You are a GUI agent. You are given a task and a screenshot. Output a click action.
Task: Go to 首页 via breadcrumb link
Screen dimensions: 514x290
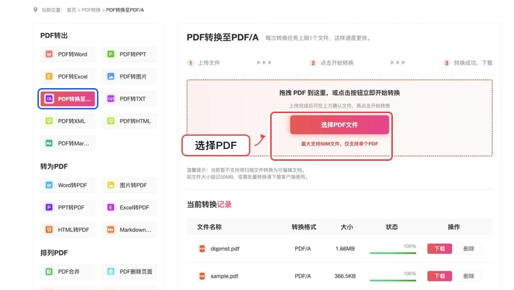coord(71,10)
